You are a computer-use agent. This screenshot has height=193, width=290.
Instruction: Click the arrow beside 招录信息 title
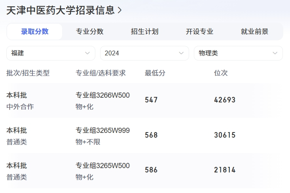(119, 10)
